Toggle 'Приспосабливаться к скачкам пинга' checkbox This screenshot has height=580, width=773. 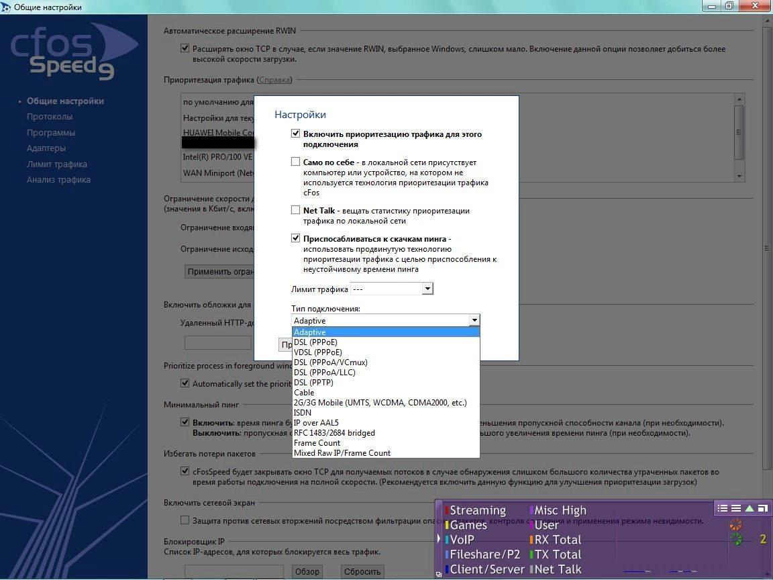295,238
